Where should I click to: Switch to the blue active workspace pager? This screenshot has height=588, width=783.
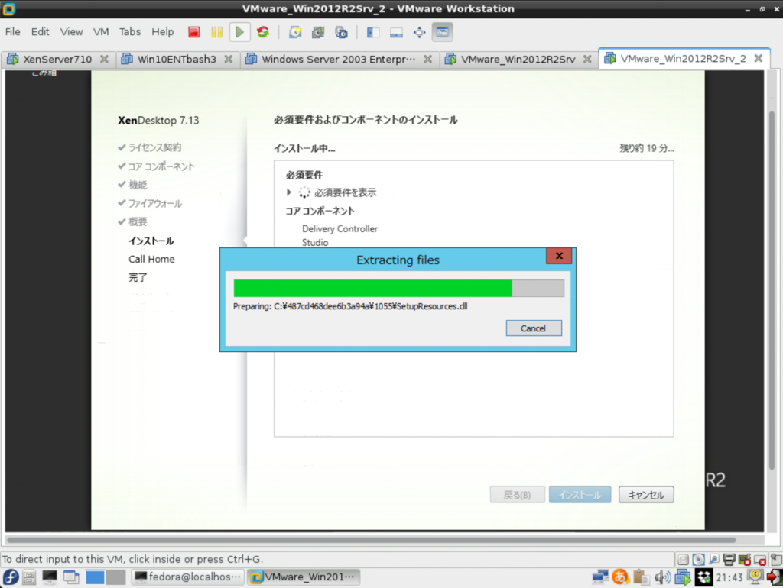94,577
